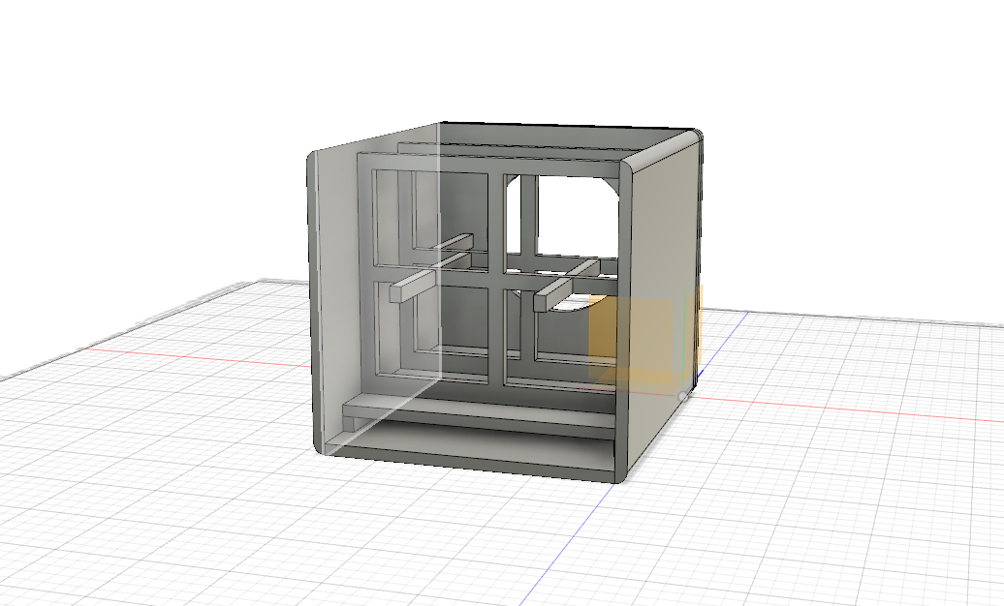Pick the large orange origin plane

[631, 339]
